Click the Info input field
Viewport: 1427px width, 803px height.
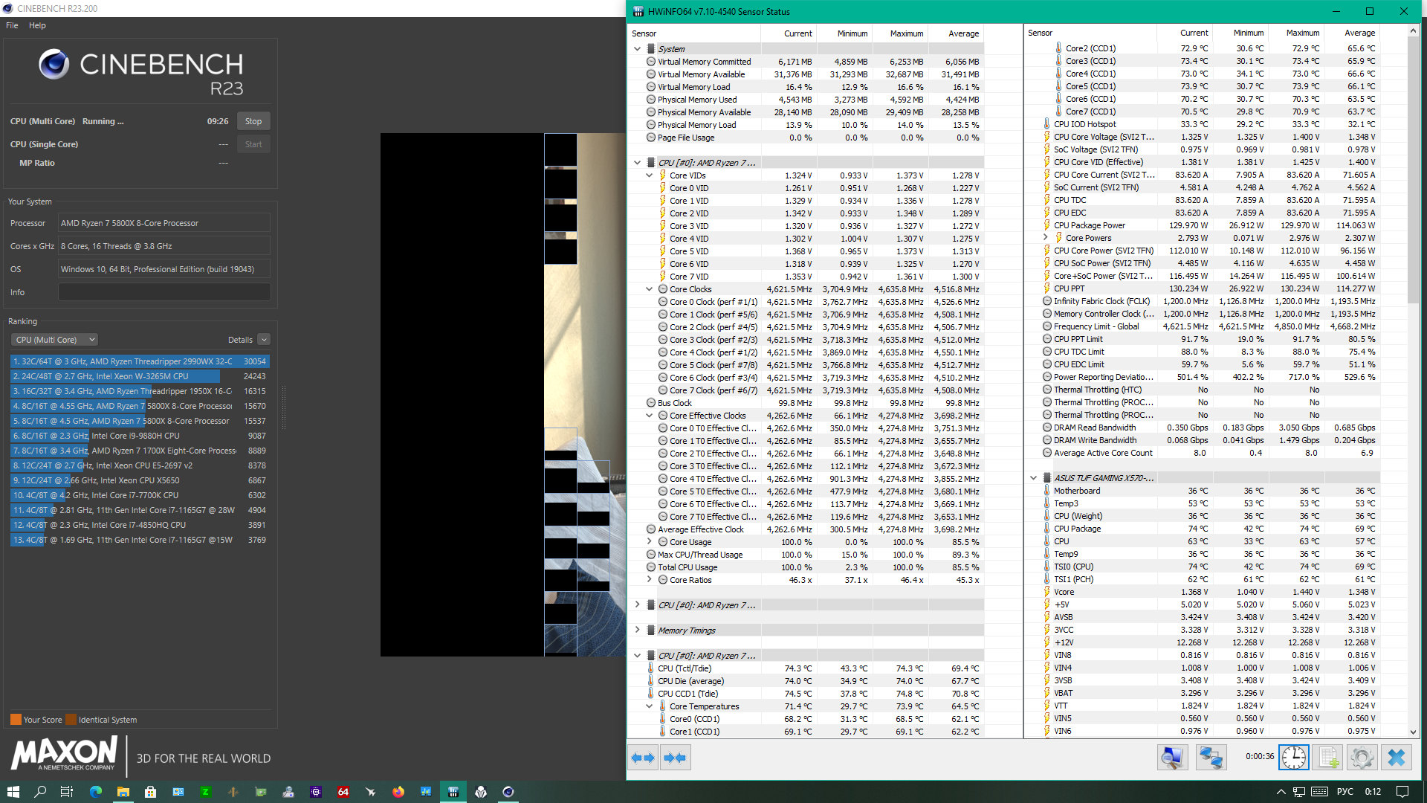164,292
